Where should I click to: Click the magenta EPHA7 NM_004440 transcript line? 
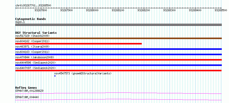tap(118, 99)
